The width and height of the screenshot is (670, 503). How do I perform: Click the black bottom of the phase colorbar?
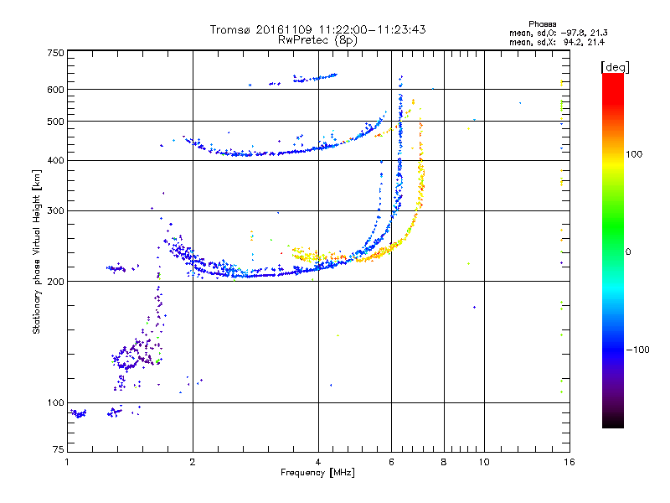(x=613, y=422)
